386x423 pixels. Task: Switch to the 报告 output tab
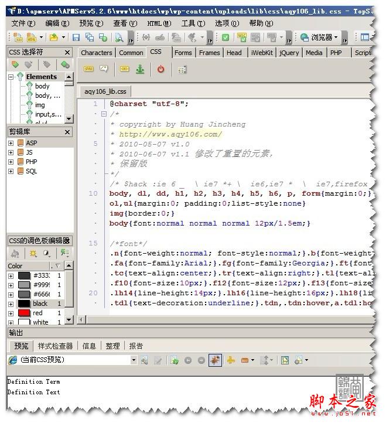coord(136,346)
